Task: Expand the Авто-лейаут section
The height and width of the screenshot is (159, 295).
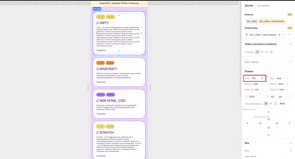Action: (x=291, y=62)
